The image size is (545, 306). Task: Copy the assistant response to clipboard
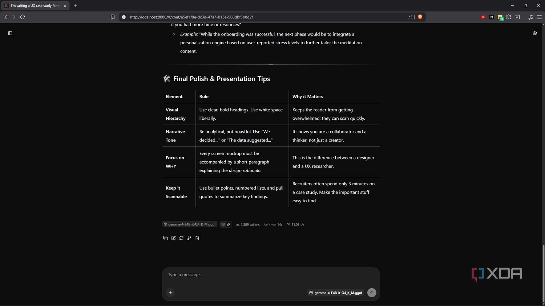coord(165,238)
